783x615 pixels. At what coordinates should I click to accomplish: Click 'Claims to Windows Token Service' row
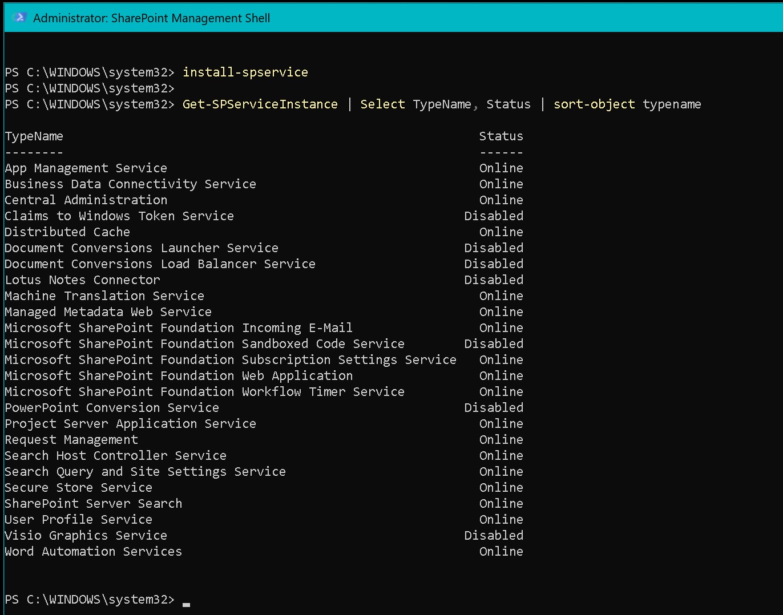[x=264, y=216]
